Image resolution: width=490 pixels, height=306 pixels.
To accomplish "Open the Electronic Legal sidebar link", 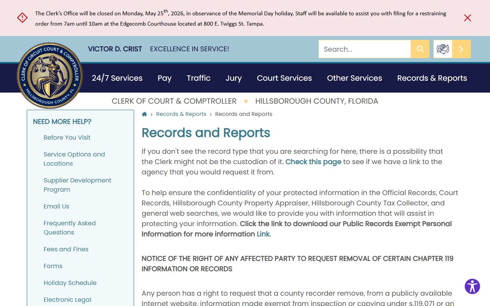I will pos(67,299).
